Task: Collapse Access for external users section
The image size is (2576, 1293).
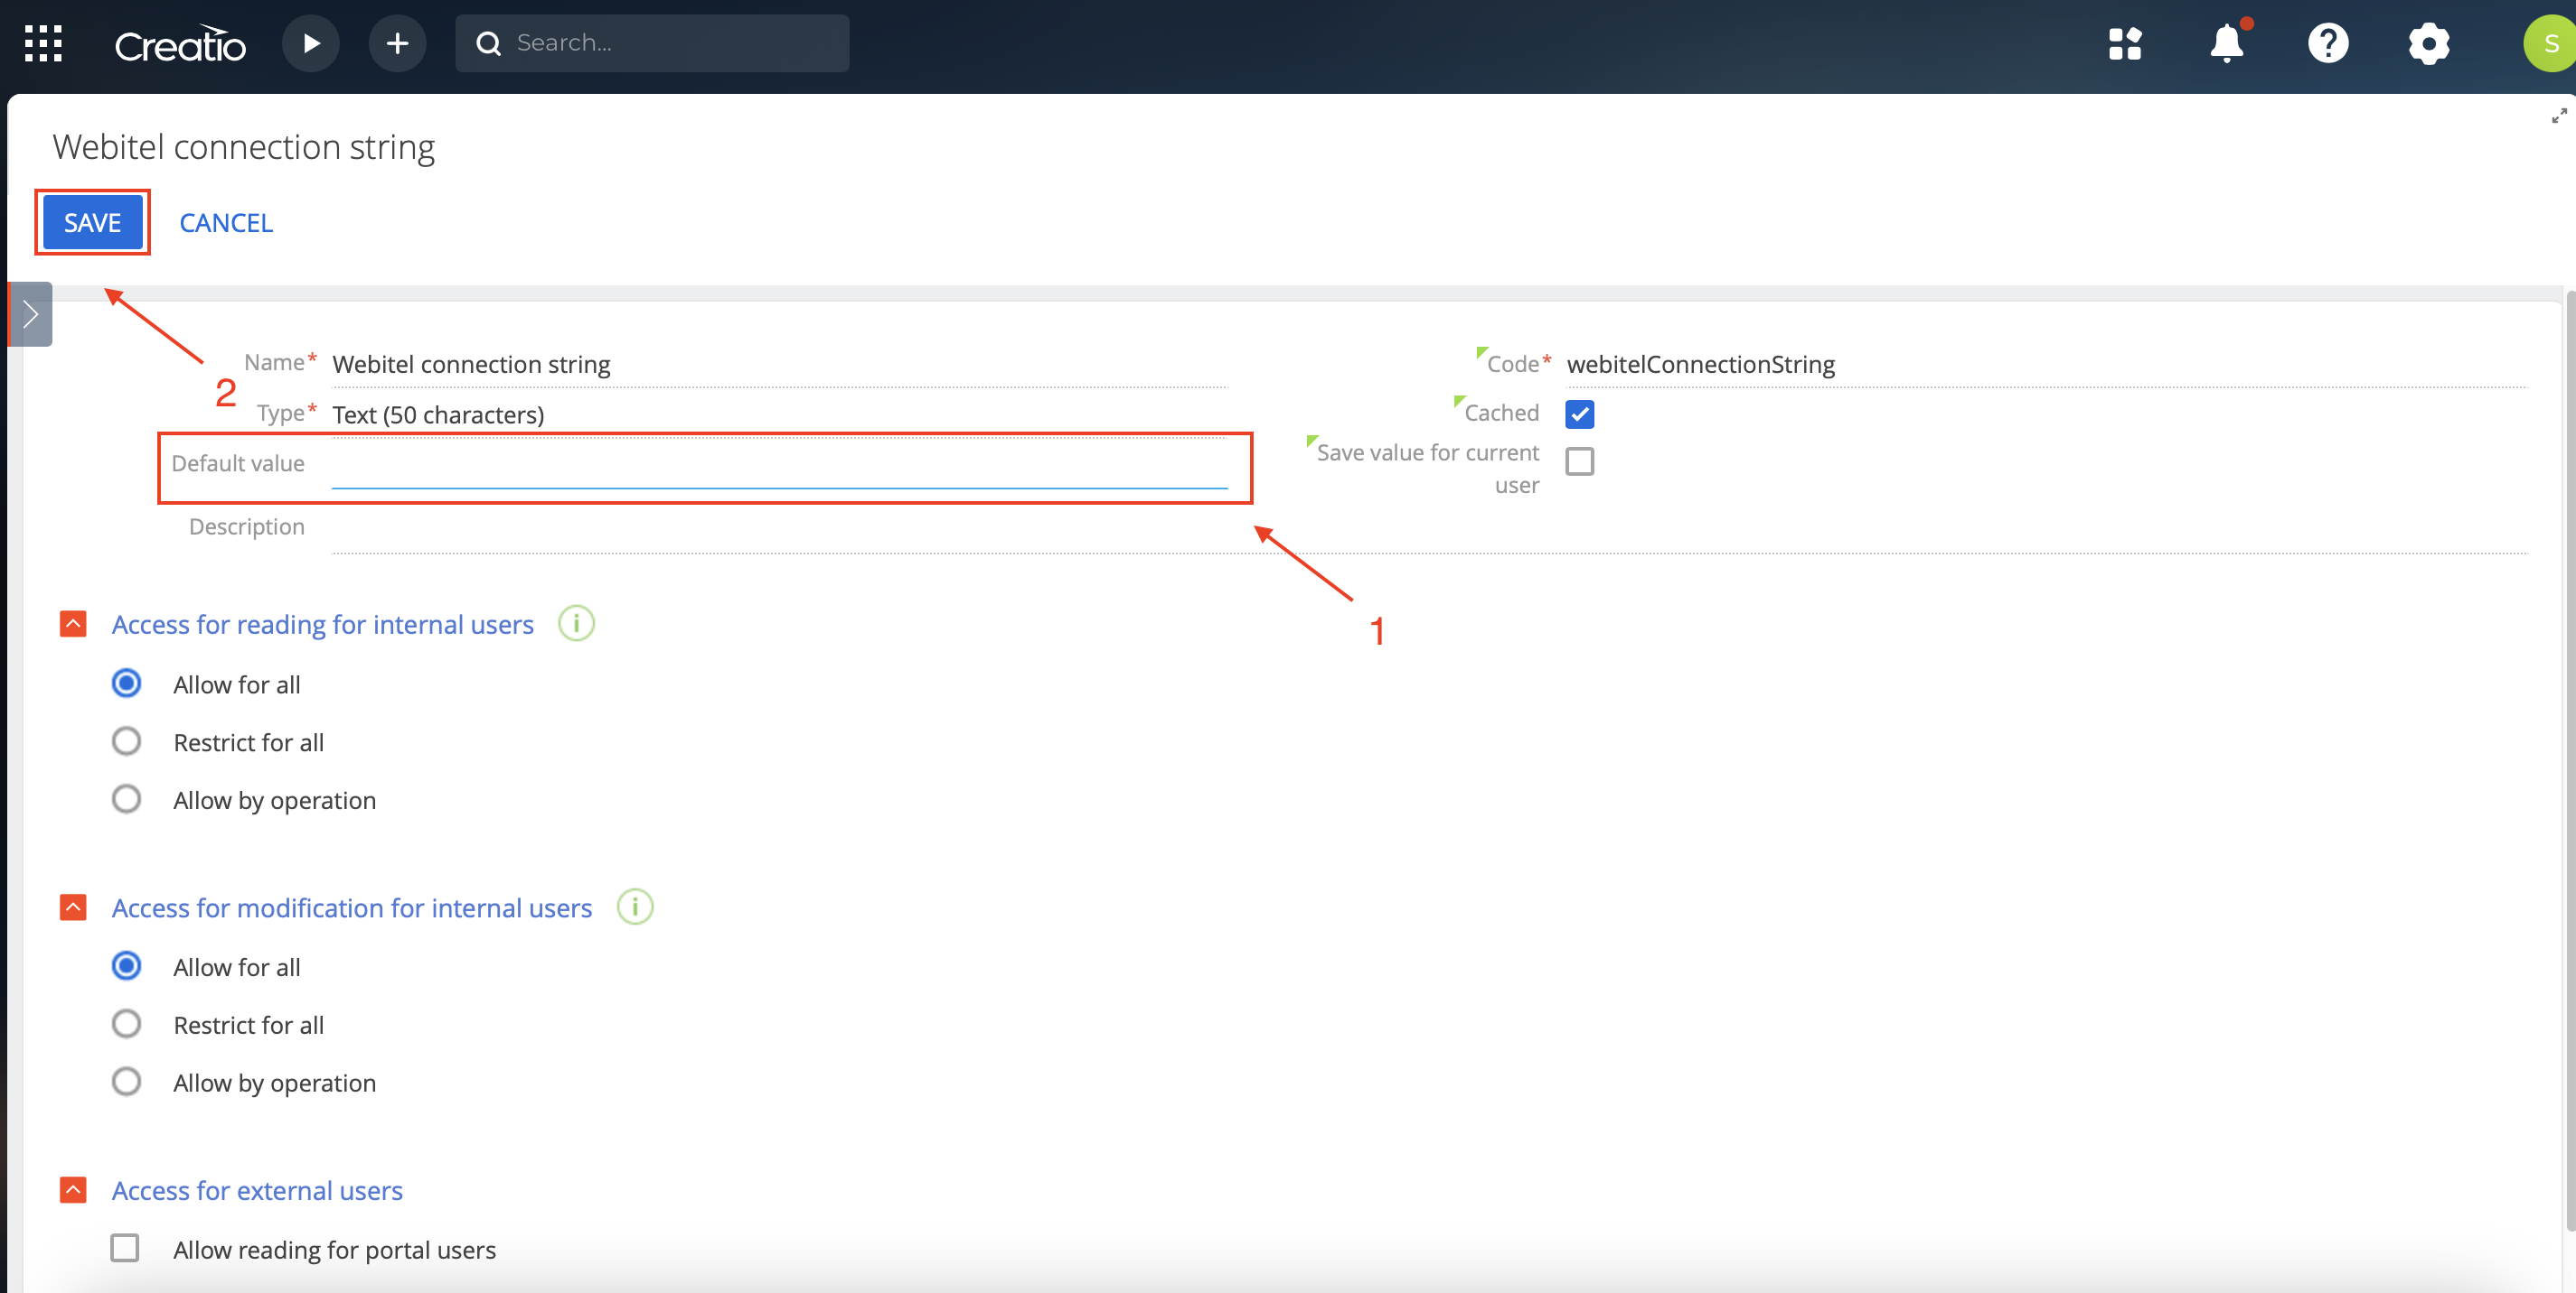Action: (73, 1189)
